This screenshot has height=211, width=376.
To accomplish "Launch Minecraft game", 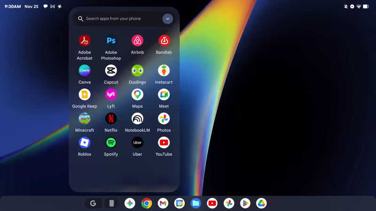I will click(85, 119).
